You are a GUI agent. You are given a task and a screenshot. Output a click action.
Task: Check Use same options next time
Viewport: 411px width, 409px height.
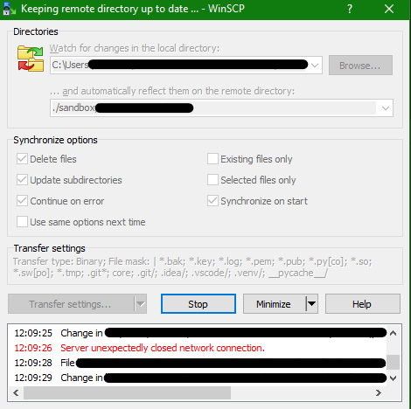pyautogui.click(x=22, y=222)
